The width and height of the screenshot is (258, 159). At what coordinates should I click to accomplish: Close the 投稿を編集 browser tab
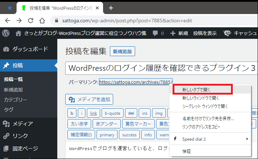(x=97, y=8)
